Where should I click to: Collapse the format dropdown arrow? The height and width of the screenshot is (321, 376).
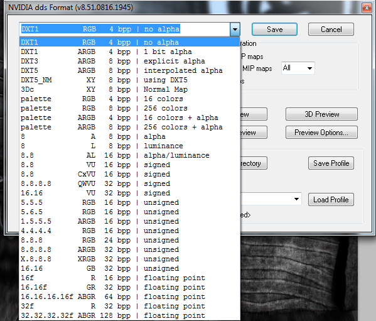tap(235, 30)
